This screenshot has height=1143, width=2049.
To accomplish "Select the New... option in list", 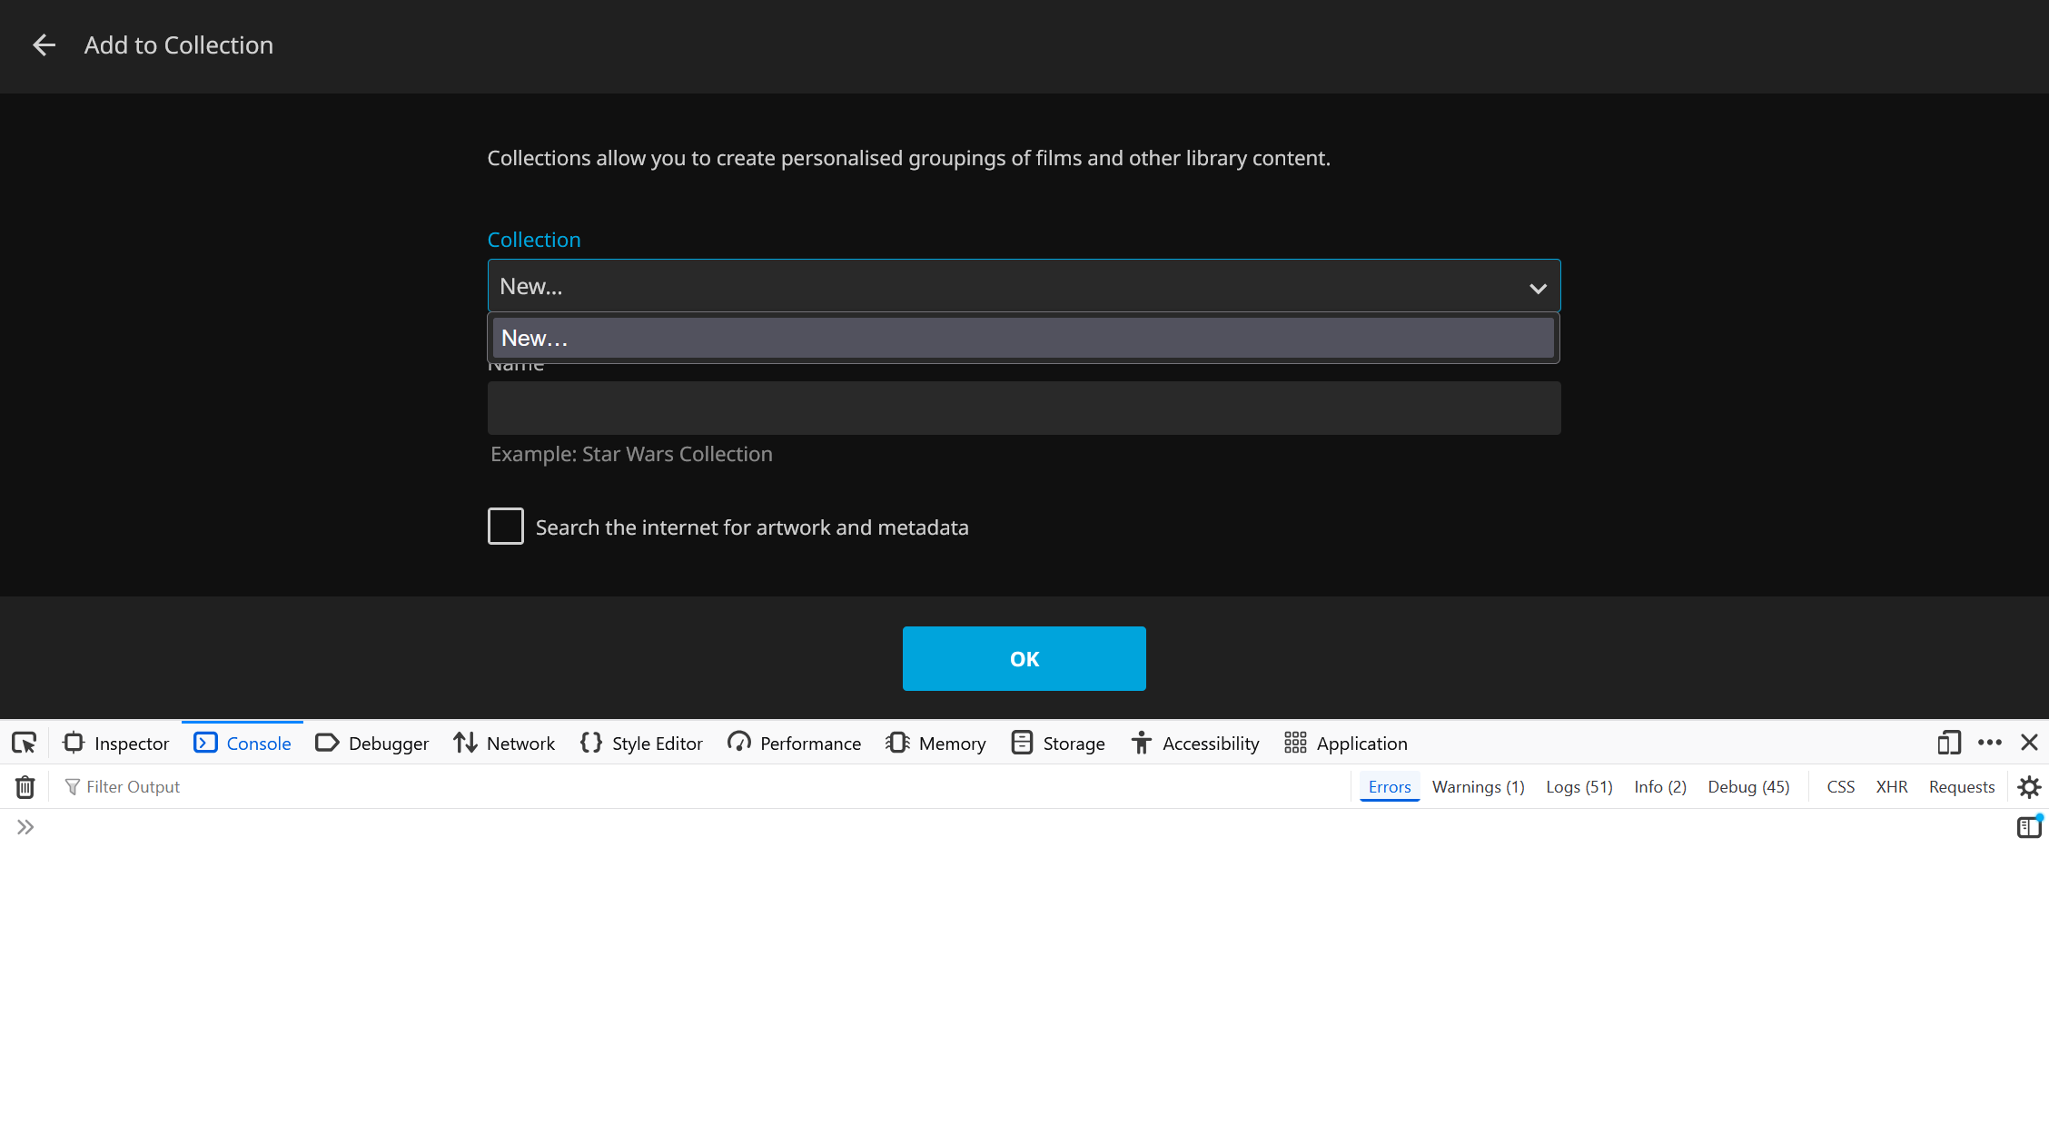I will point(1024,339).
